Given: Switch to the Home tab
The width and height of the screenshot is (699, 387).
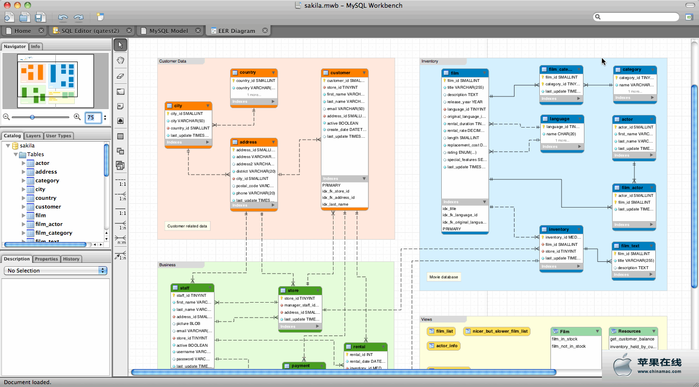Looking at the screenshot, I should coord(23,31).
